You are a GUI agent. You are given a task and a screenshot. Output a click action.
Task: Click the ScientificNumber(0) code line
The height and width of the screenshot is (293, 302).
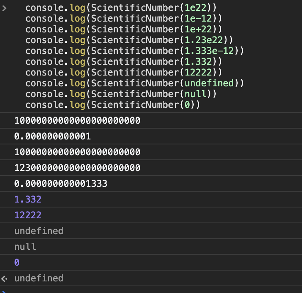(112, 105)
